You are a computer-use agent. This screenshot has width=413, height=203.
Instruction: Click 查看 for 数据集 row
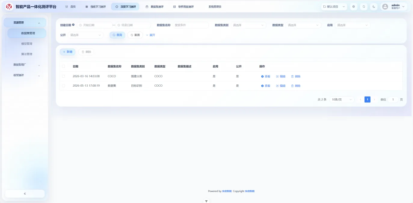click(266, 86)
